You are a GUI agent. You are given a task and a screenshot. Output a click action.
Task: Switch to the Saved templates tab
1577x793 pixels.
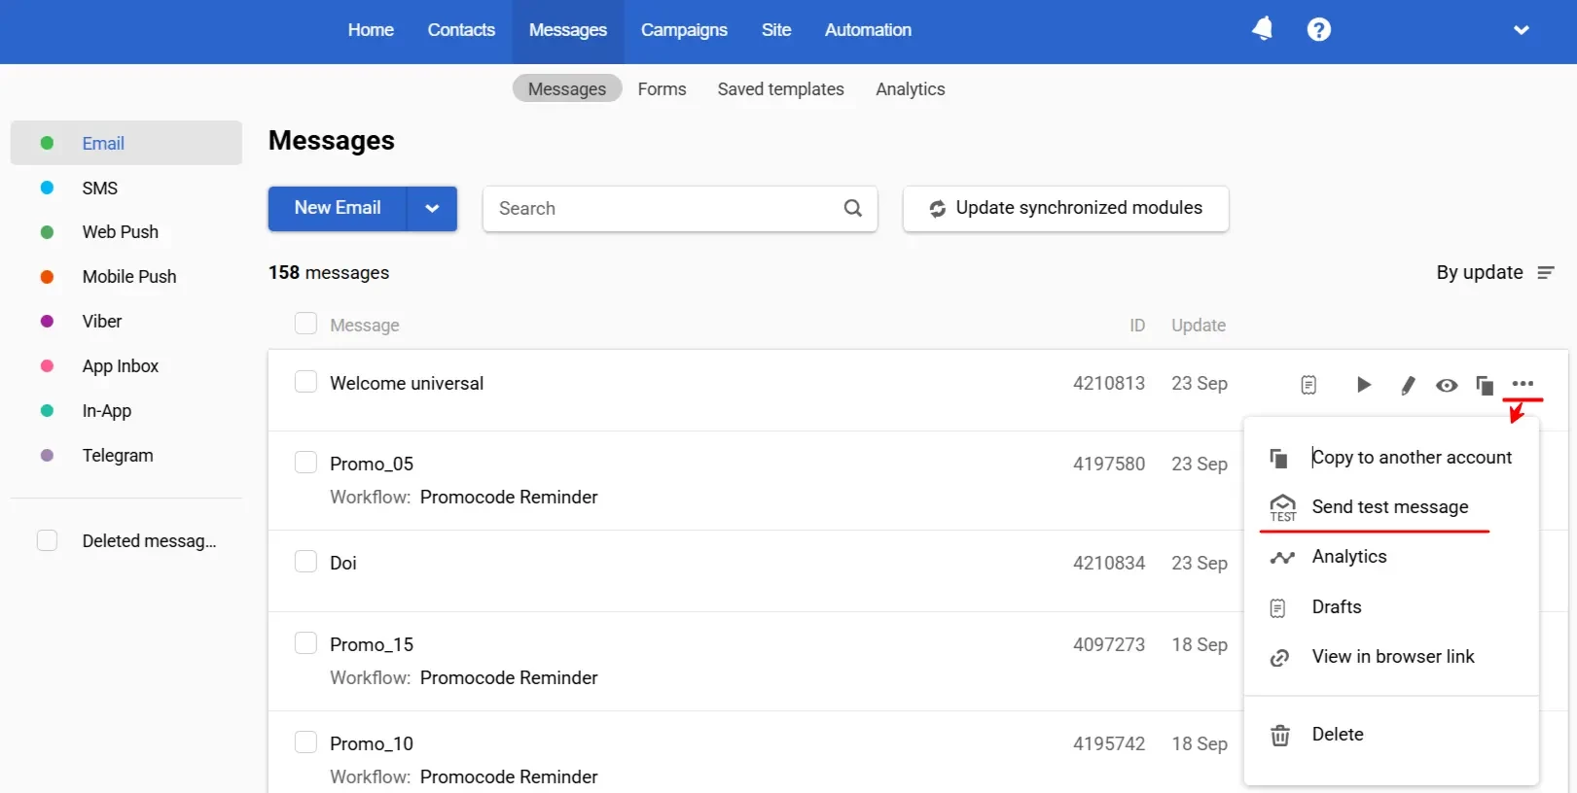[x=780, y=89]
